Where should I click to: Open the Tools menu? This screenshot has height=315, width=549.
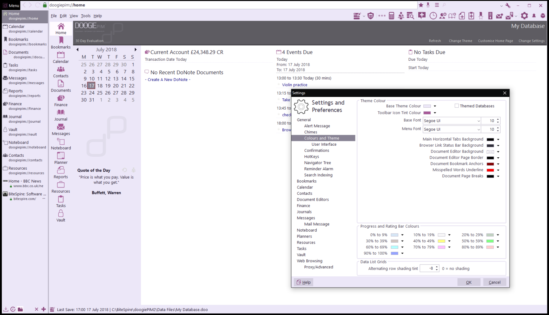pos(86,16)
